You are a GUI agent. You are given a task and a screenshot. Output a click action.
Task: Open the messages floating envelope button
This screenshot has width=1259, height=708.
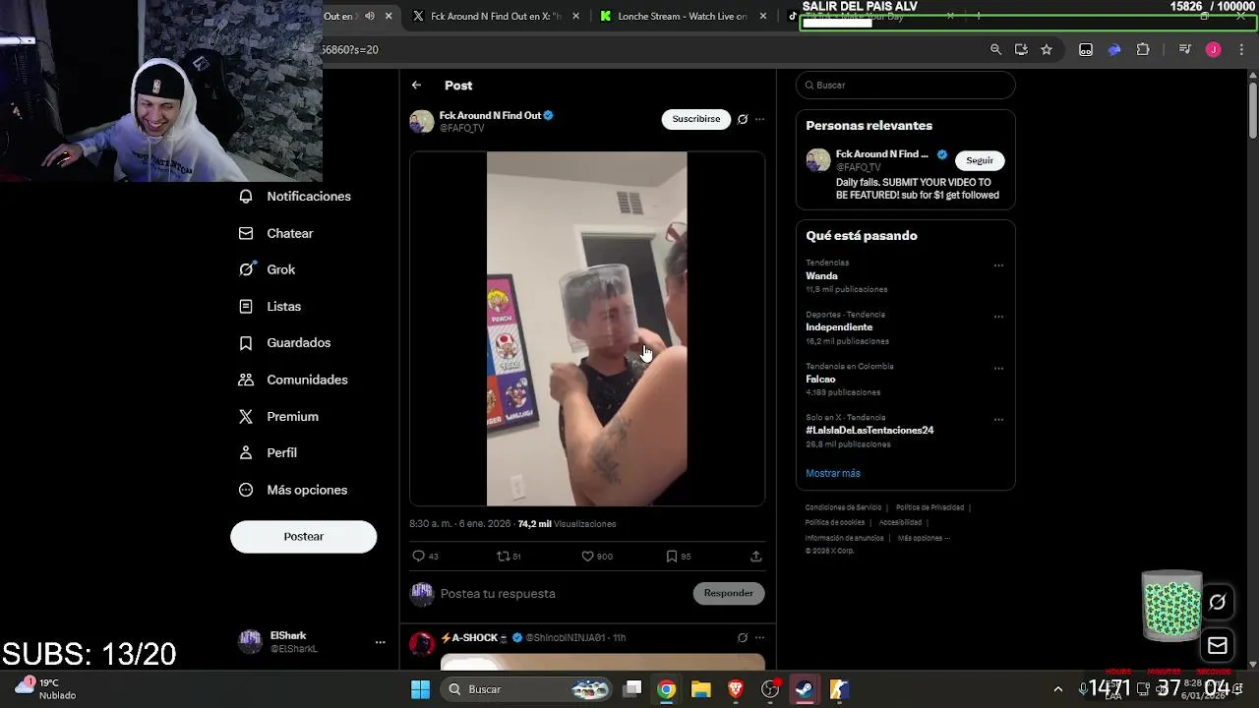[1217, 646]
